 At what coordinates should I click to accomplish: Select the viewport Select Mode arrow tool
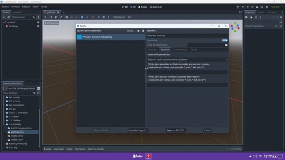click(x=45, y=17)
